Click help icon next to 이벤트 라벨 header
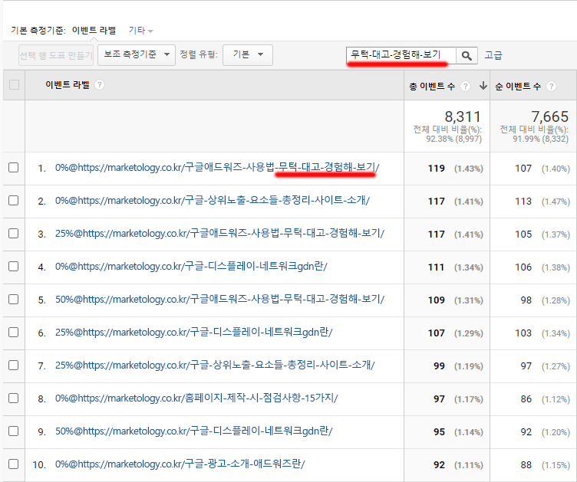The image size is (577, 482). [100, 85]
